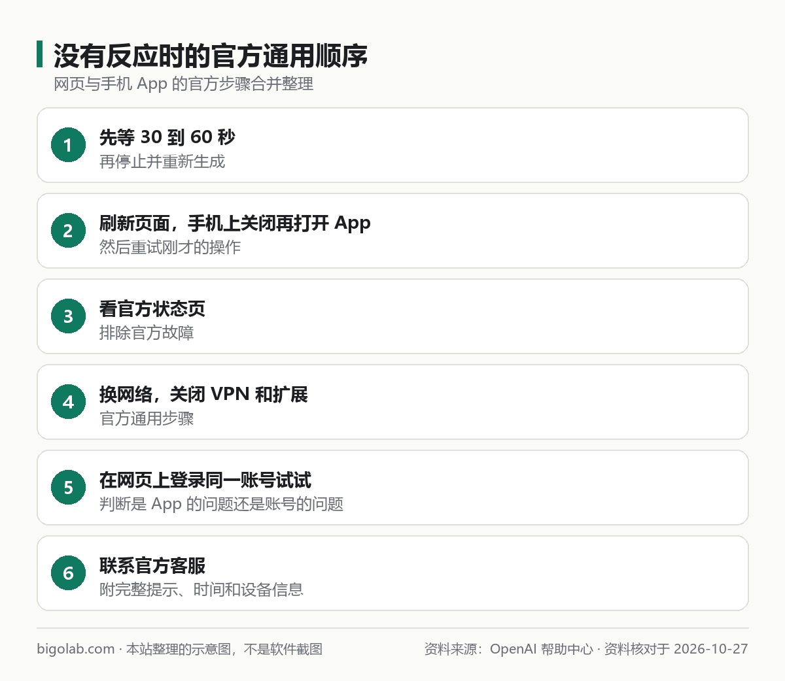This screenshot has width=785, height=681.
Task: Select subtitle '官方通用步骤' in step 4
Action: coord(147,418)
